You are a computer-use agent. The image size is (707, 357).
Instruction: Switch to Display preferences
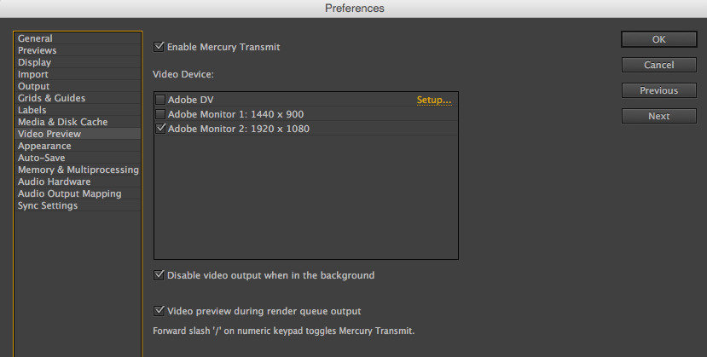point(34,62)
